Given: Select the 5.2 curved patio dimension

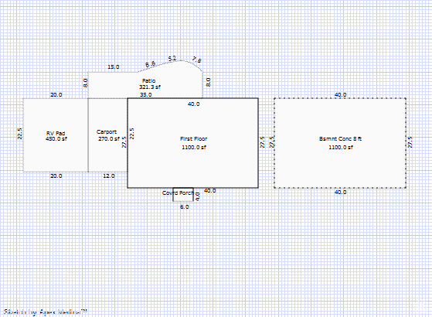Looking at the screenshot, I should coord(172,59).
